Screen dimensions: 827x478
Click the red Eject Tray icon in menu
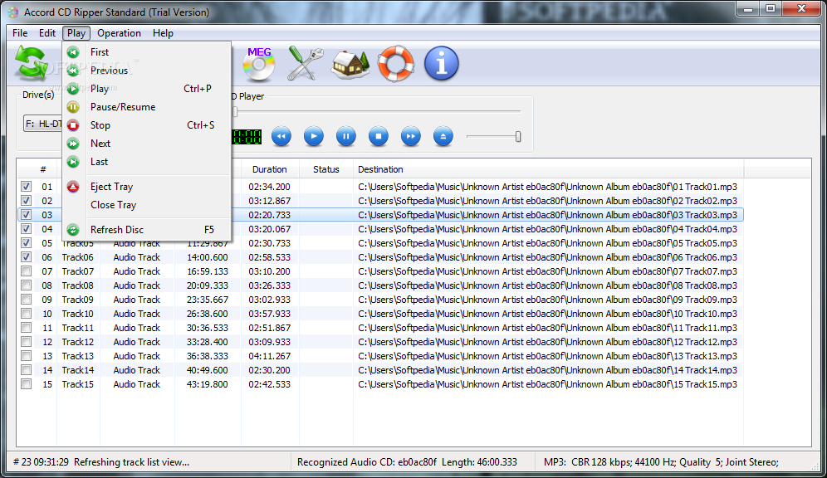pos(73,187)
